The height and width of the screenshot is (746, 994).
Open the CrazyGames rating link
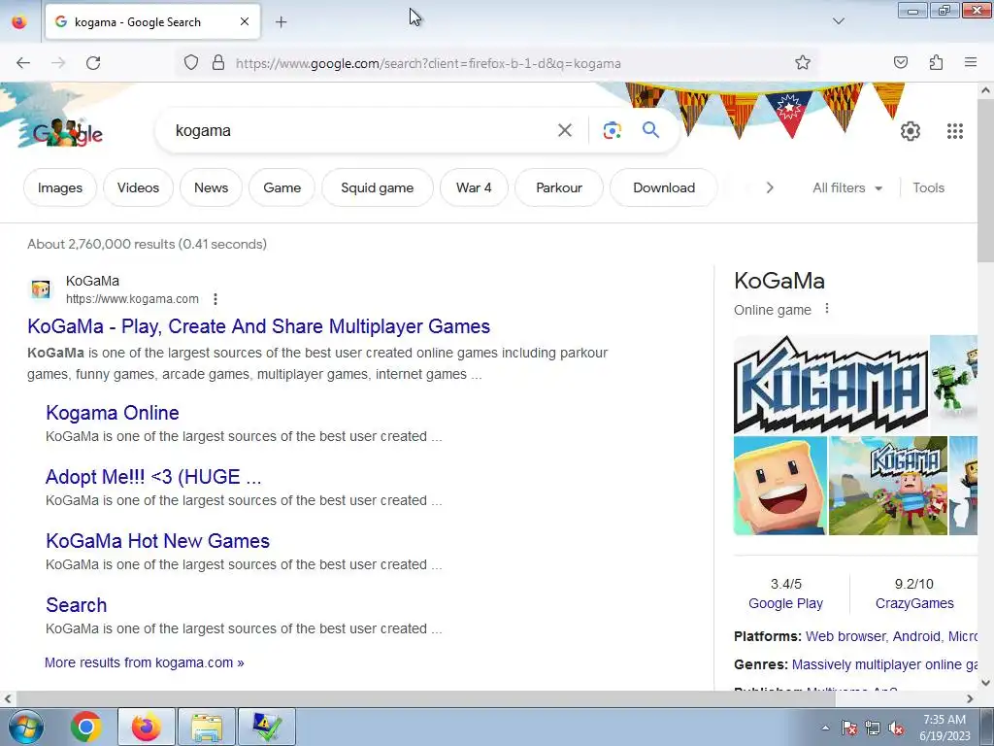point(914,603)
